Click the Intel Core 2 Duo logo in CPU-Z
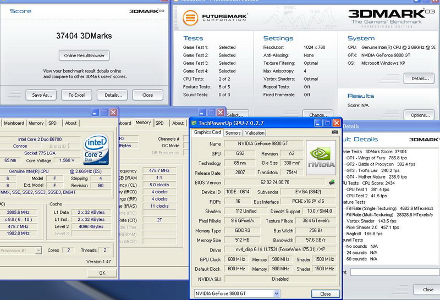The image size is (440, 300). (96, 149)
